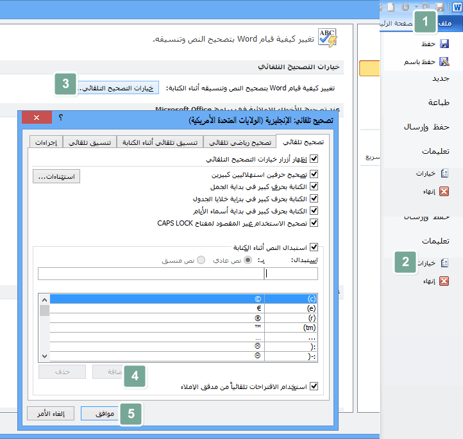463x439 pixels.
Task: Toggle capitalize names of days checkbox
Action: (314, 211)
